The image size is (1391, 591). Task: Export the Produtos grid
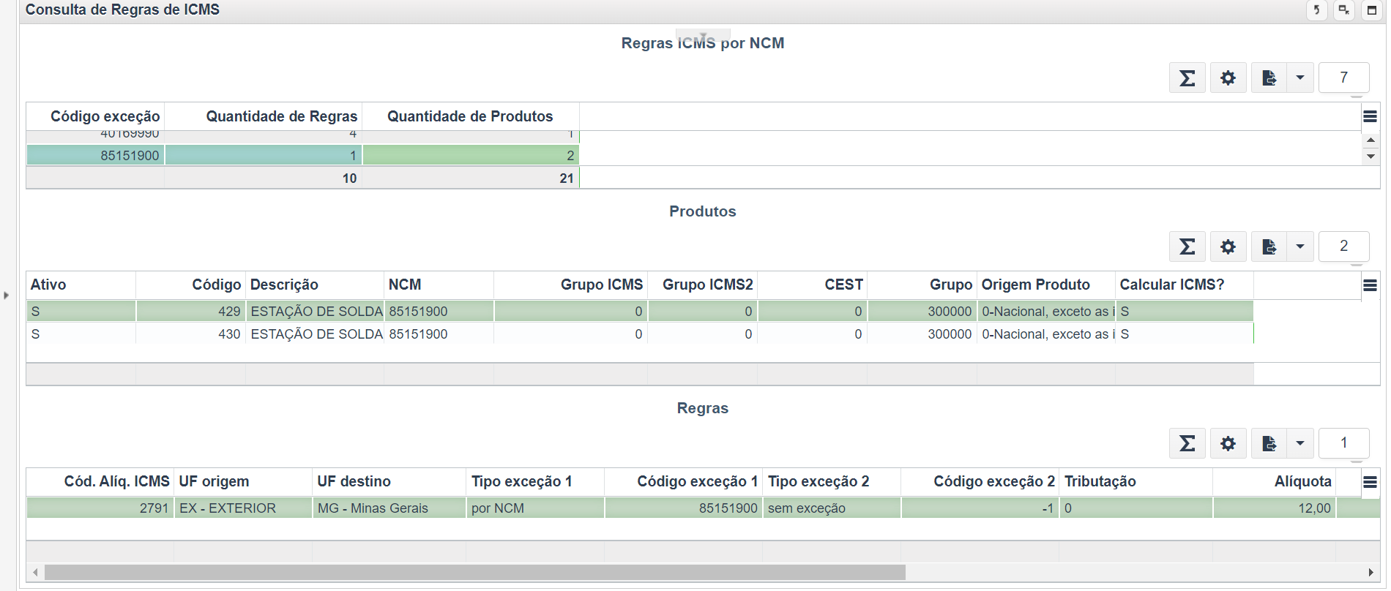(x=1269, y=246)
